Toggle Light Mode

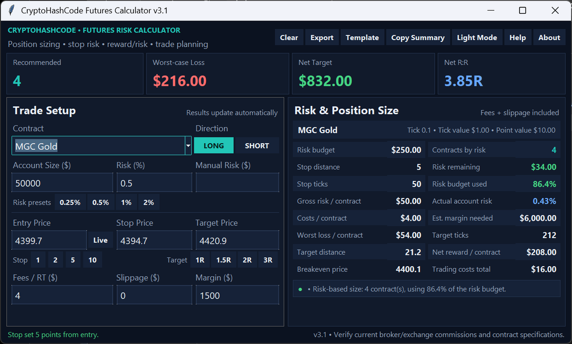(x=477, y=37)
